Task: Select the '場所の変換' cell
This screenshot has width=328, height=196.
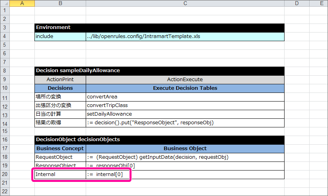Action: pyautogui.click(x=60, y=97)
